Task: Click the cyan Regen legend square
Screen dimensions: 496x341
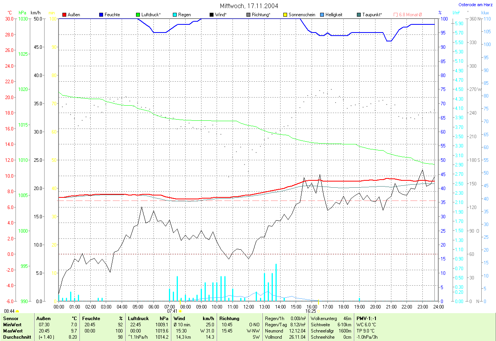Action: coord(175,15)
